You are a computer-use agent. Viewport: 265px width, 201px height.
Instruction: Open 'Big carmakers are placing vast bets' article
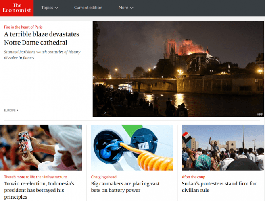[x=125, y=187]
